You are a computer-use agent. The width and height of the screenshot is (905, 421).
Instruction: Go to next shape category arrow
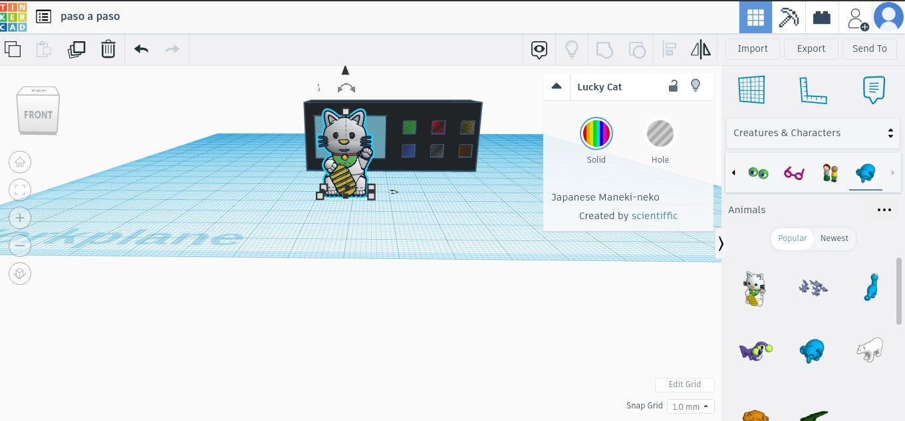point(892,173)
